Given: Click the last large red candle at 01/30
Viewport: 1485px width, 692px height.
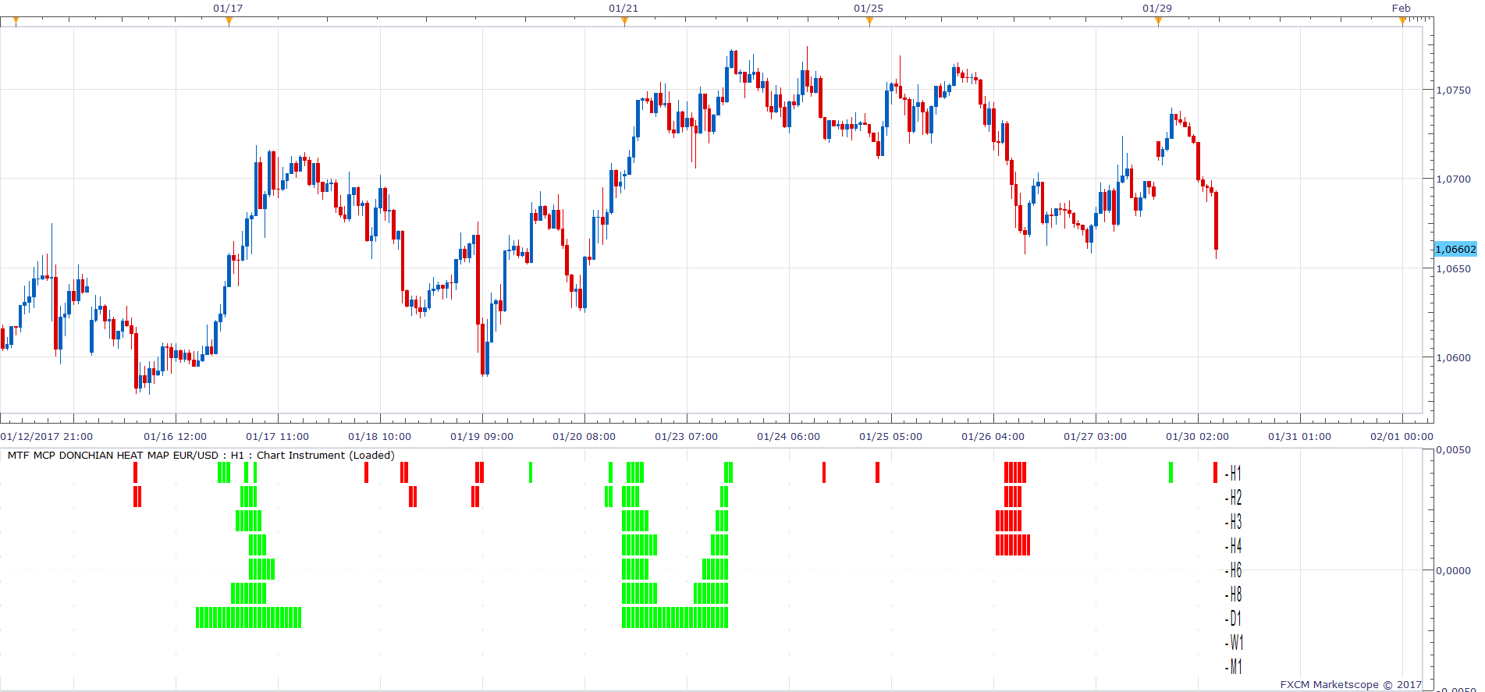Looking at the screenshot, I should click(1216, 221).
